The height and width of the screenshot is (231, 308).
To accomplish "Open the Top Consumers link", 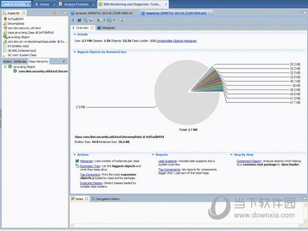I will point(90,174).
